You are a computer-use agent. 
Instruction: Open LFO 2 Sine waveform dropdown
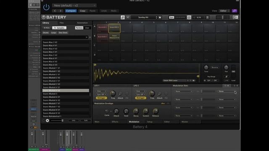click(140, 91)
